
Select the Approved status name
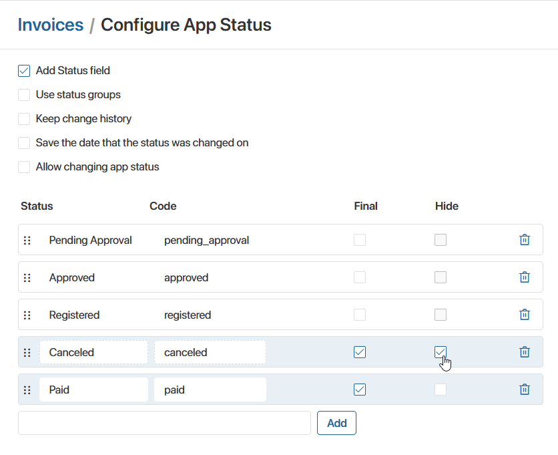pyautogui.click(x=72, y=277)
